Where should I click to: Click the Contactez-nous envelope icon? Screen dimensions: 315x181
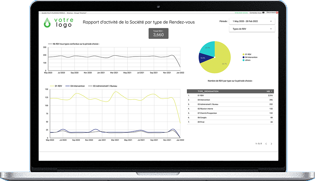[263, 13]
